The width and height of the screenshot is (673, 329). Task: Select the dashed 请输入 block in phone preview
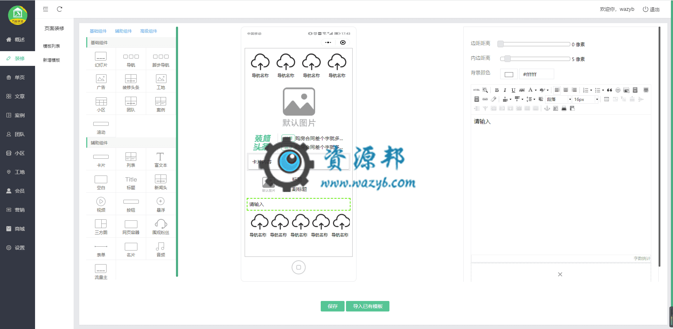[299, 204]
